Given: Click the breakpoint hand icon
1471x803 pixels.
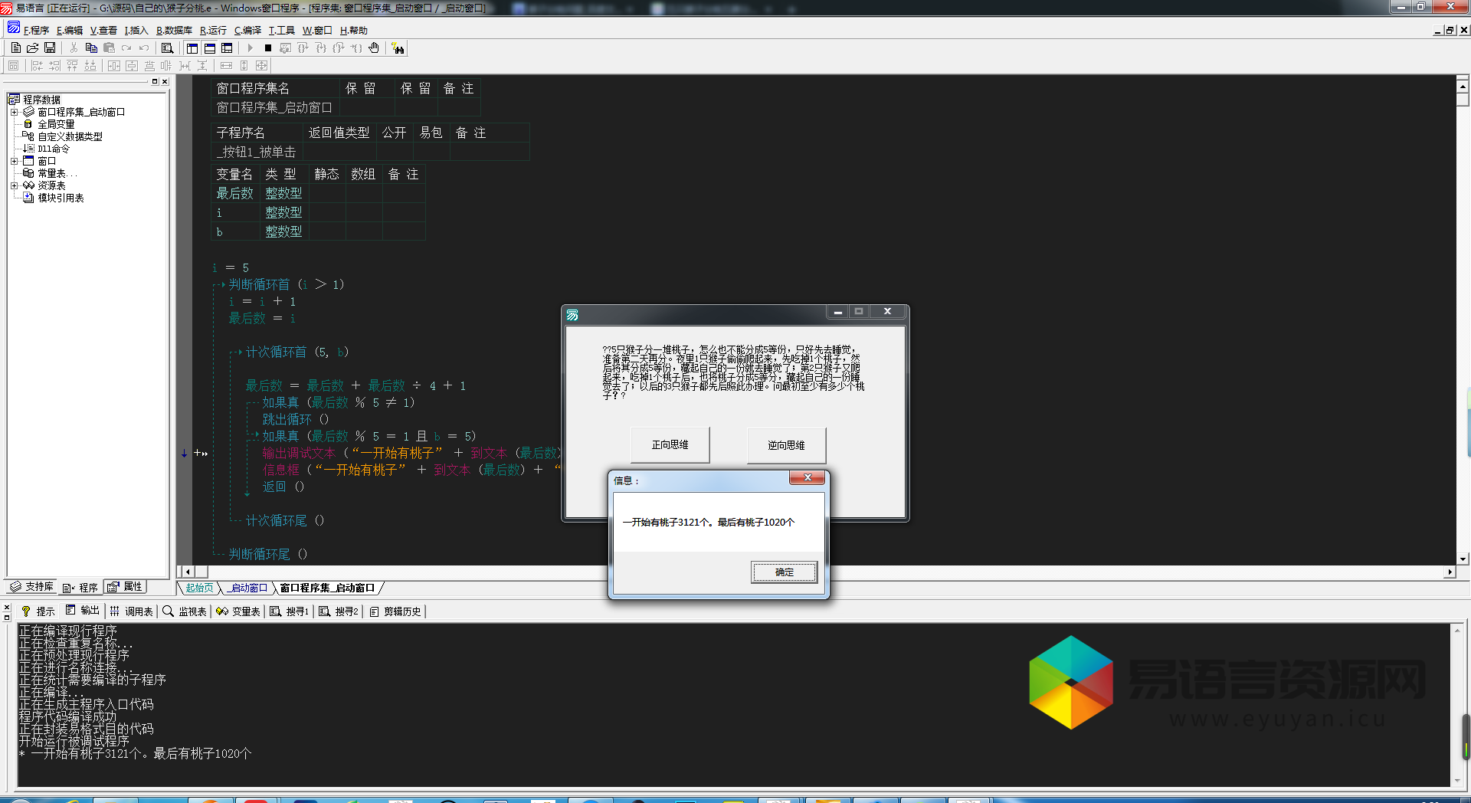Looking at the screenshot, I should (x=374, y=48).
